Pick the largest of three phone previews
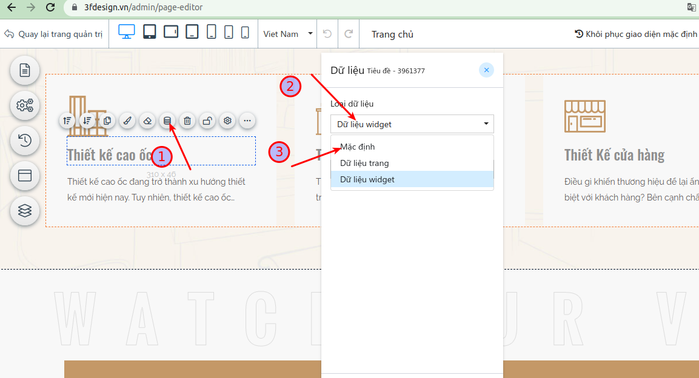 coord(212,31)
